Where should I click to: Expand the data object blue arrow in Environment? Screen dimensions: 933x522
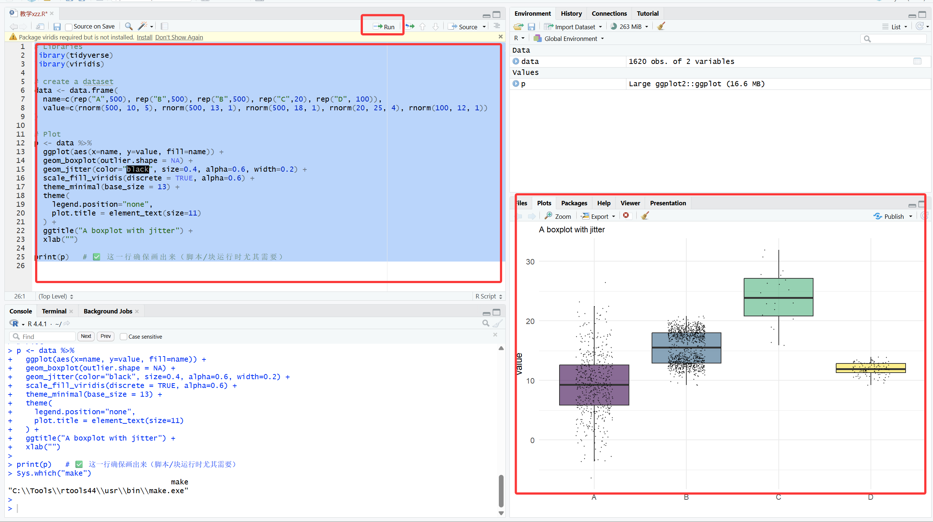(x=516, y=61)
